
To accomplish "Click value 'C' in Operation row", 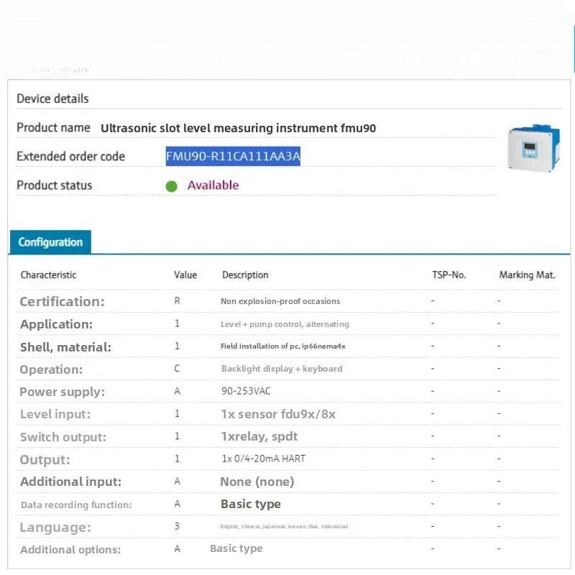I will 177,368.
